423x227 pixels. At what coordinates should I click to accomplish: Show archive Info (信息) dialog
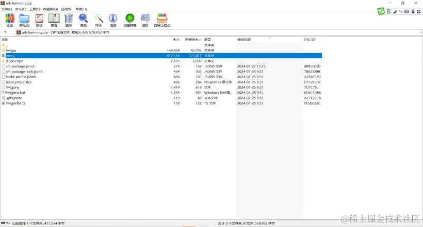point(113,20)
